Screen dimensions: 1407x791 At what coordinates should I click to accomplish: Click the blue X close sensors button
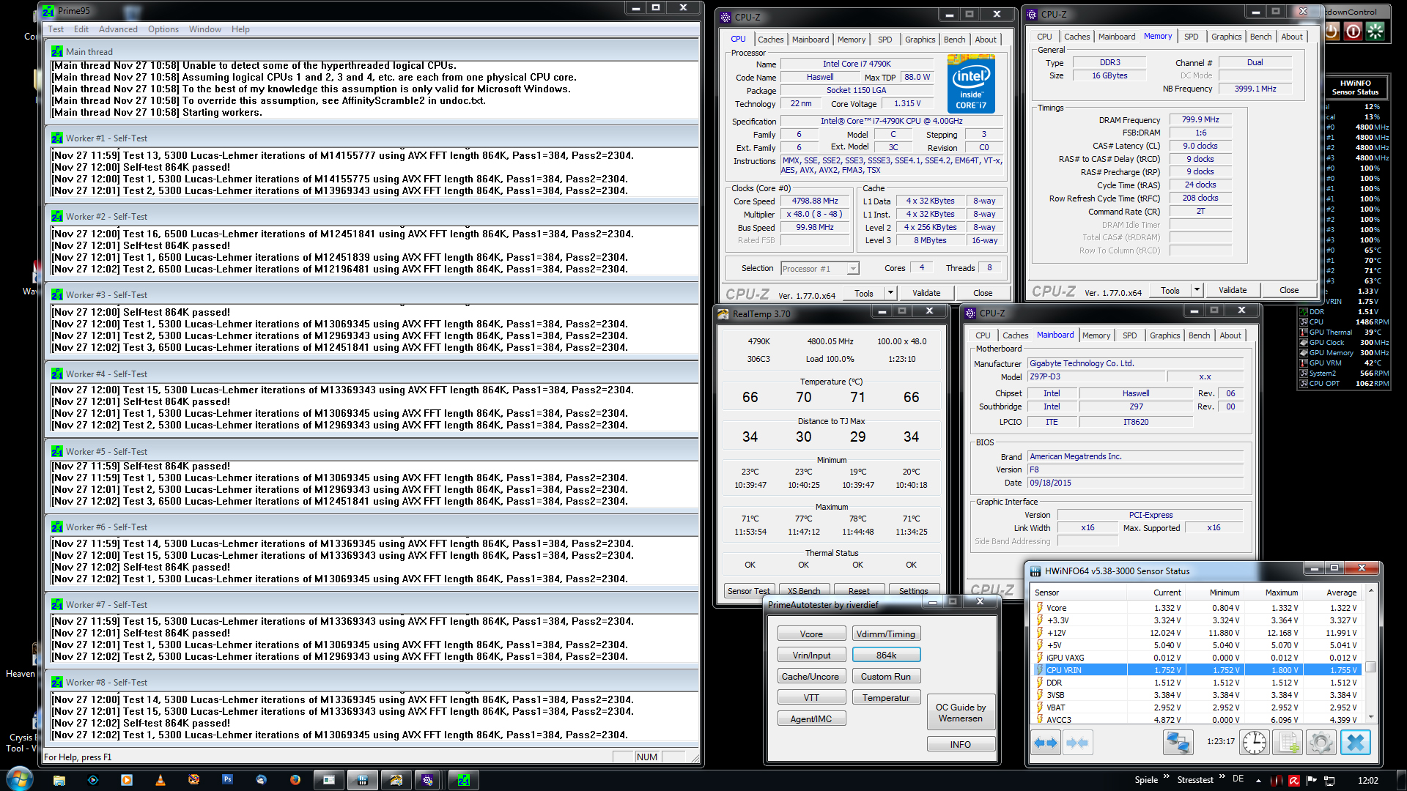point(1355,743)
